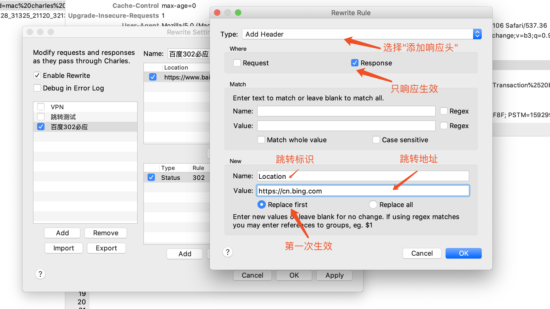Viewport: 550px width, 309px height.
Task: Enable Regex for the Match Name field
Action: (444, 111)
